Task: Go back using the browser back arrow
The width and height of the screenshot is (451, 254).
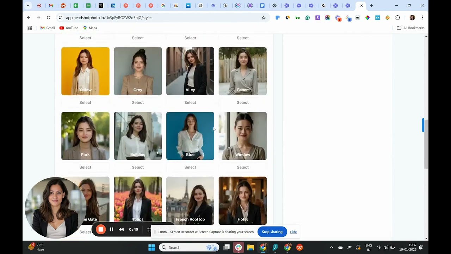Action: click(29, 18)
